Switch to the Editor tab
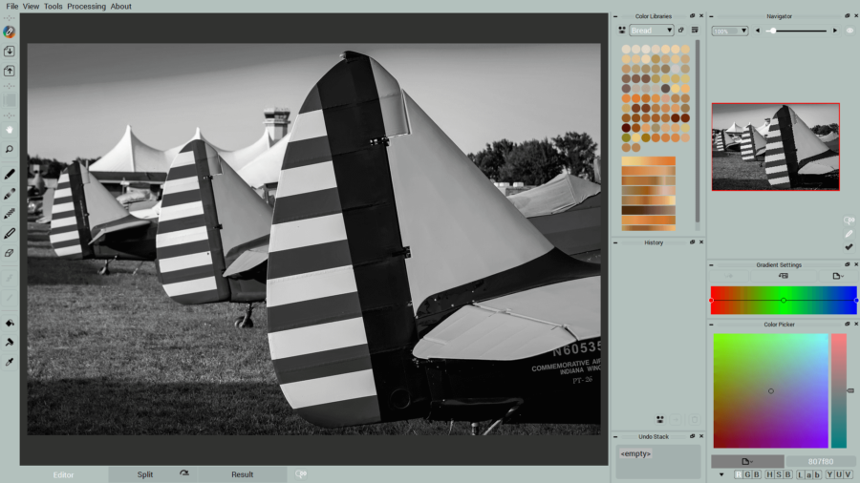The width and height of the screenshot is (860, 483). coord(64,474)
